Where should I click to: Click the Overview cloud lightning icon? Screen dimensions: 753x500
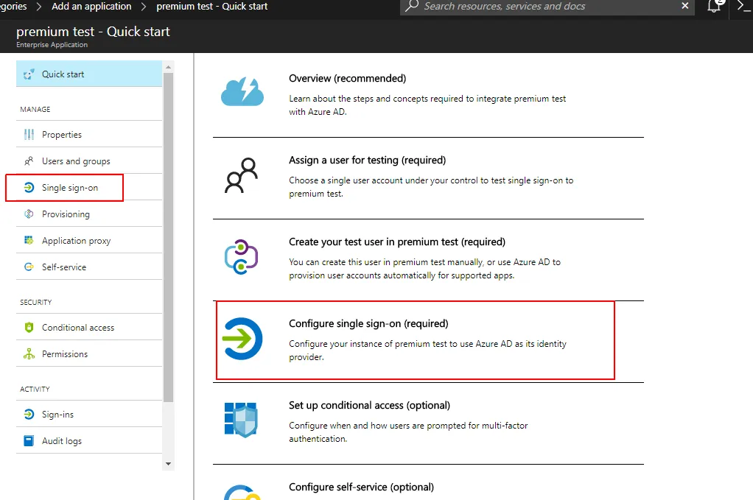(x=242, y=91)
